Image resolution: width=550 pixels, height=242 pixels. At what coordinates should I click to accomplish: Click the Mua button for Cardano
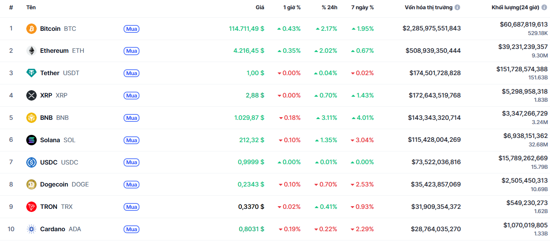click(x=131, y=229)
